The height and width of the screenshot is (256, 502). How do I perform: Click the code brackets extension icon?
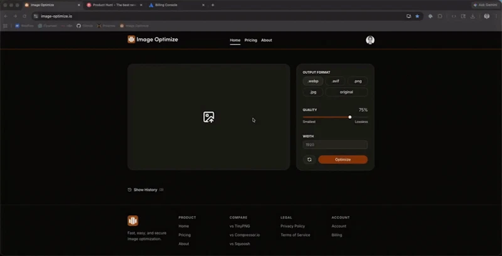click(454, 16)
